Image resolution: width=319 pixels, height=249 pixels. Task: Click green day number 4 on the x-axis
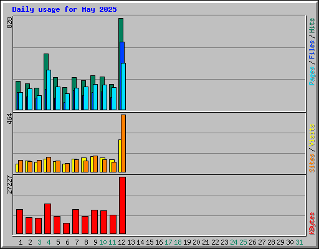tap(49, 242)
